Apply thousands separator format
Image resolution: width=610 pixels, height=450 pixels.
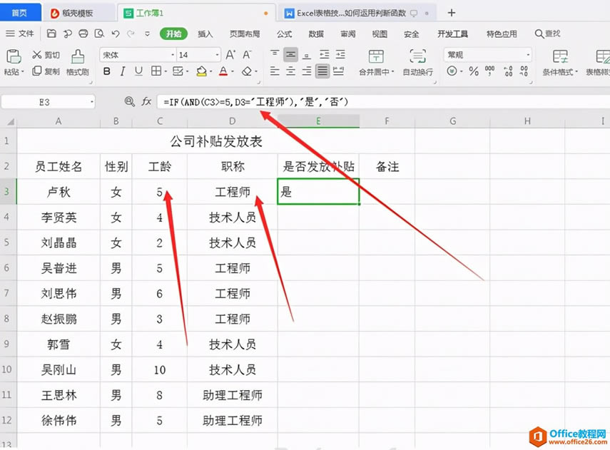click(x=490, y=71)
